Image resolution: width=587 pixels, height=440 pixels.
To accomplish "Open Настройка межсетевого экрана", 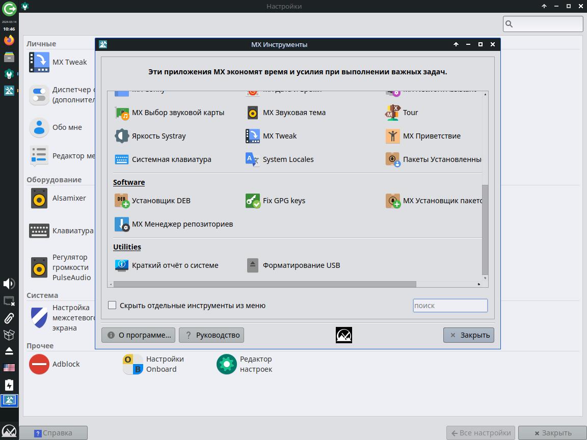I will pos(62,318).
